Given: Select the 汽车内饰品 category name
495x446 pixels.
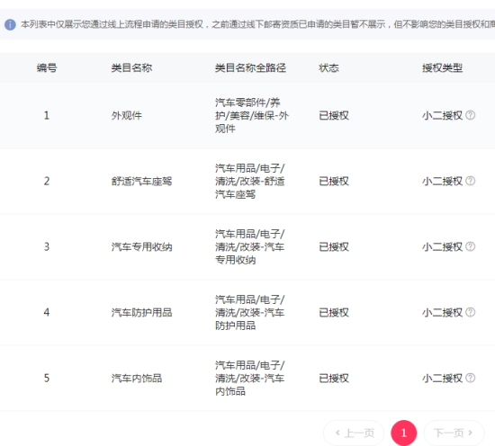Looking at the screenshot, I should 137,378.
